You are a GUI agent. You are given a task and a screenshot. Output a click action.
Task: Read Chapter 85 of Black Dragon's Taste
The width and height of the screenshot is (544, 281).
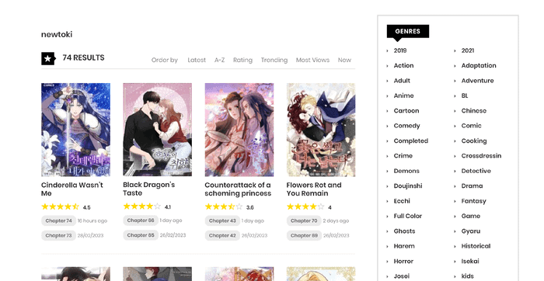(x=141, y=235)
